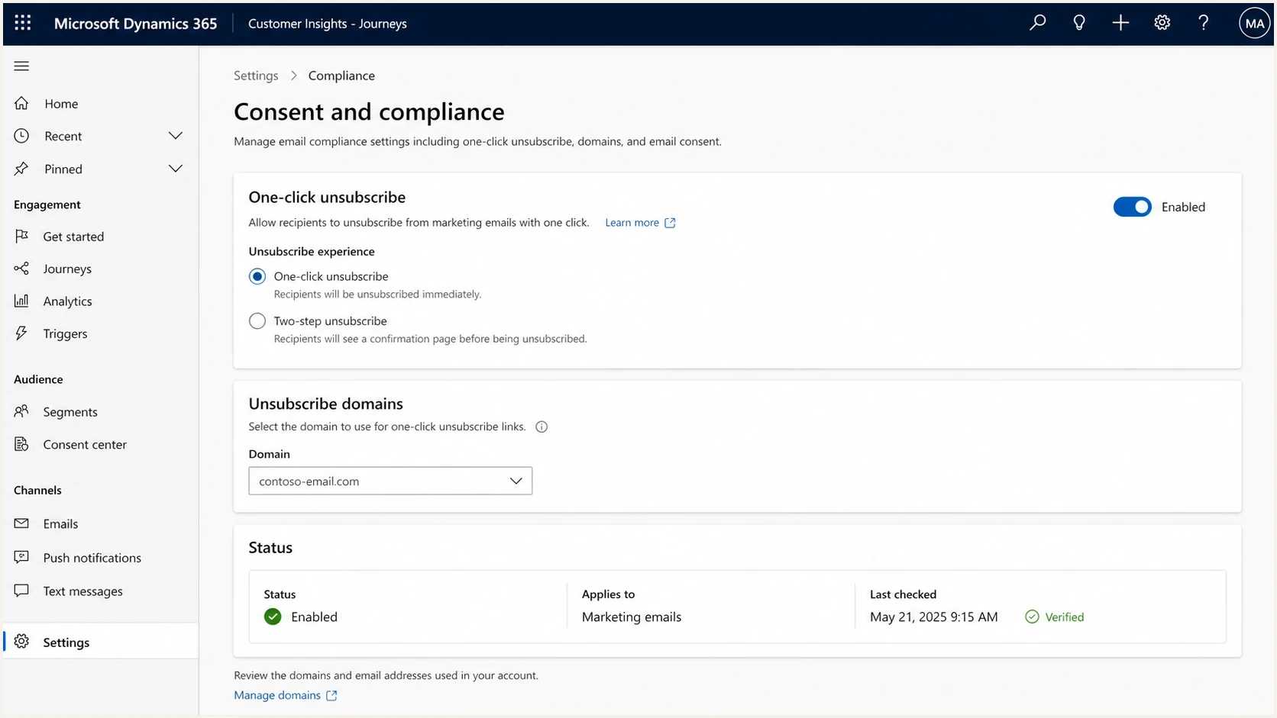Click external-link icon next to Manage domains
The image size is (1277, 718).
331,695
